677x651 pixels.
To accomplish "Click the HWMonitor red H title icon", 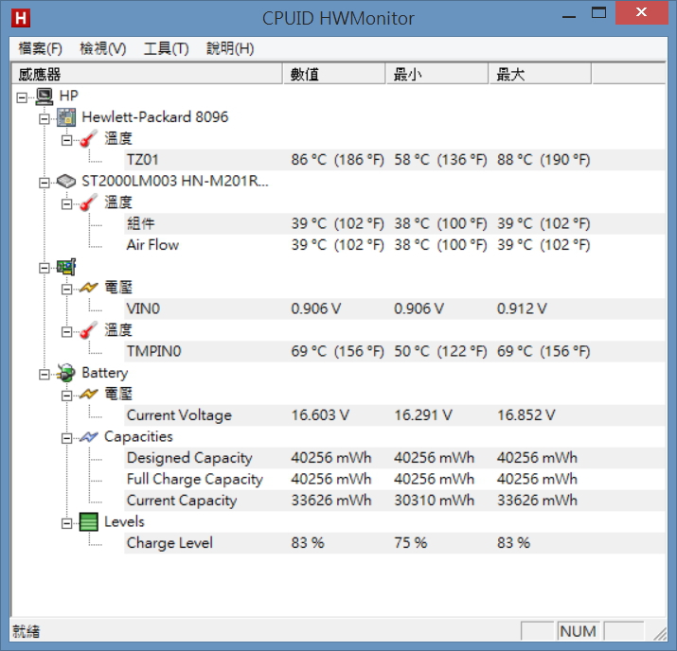I will 18,18.
